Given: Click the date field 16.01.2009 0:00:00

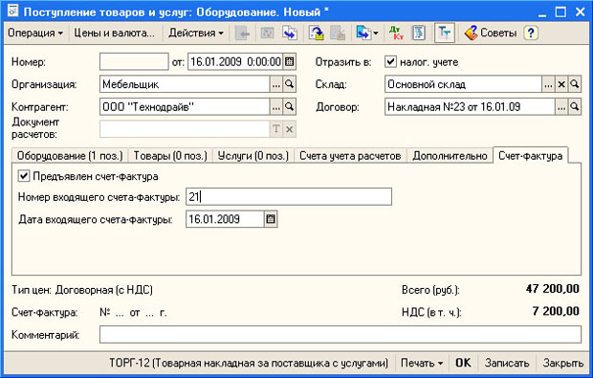Looking at the screenshot, I should pyautogui.click(x=235, y=61).
